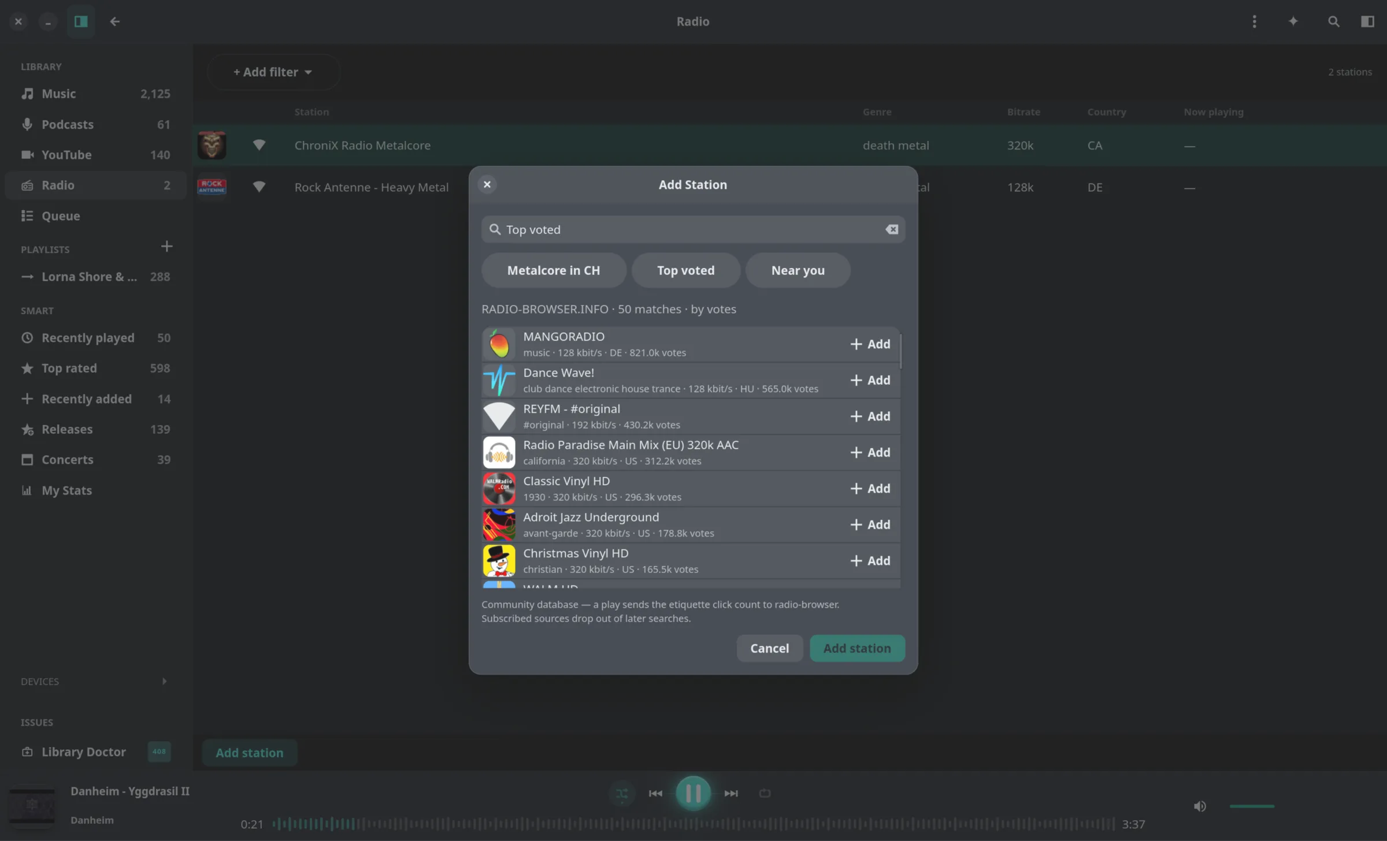Add Radio Paradise Main Mix station
The height and width of the screenshot is (841, 1387).
(x=870, y=452)
